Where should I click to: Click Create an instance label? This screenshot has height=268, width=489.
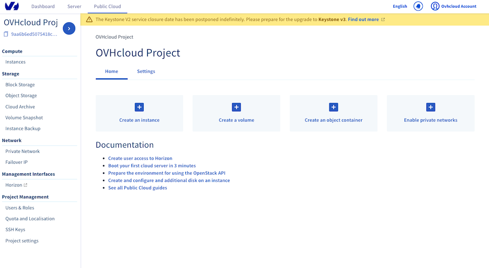tap(139, 120)
